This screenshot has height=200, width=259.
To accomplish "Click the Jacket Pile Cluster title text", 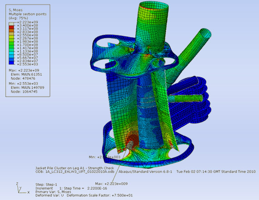I will click(75, 168).
